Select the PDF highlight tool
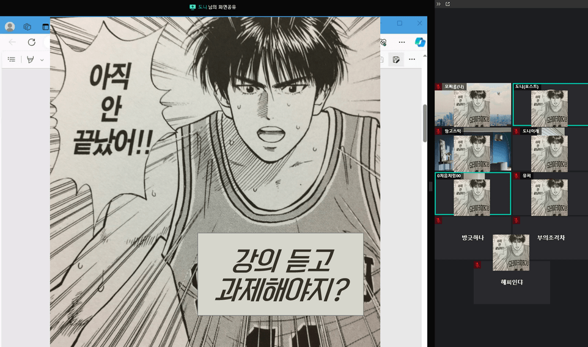588x347 pixels. click(x=31, y=59)
